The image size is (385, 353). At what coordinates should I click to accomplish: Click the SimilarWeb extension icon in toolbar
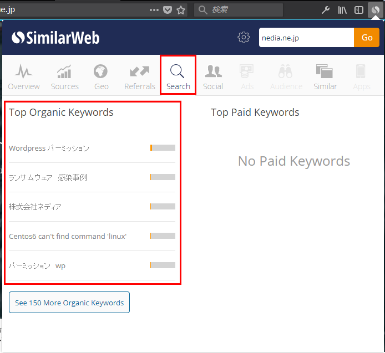point(375,10)
